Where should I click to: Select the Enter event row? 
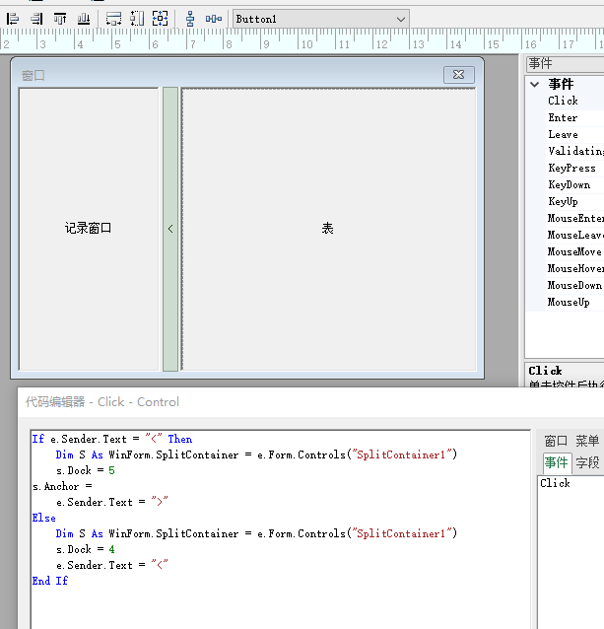coord(573,118)
